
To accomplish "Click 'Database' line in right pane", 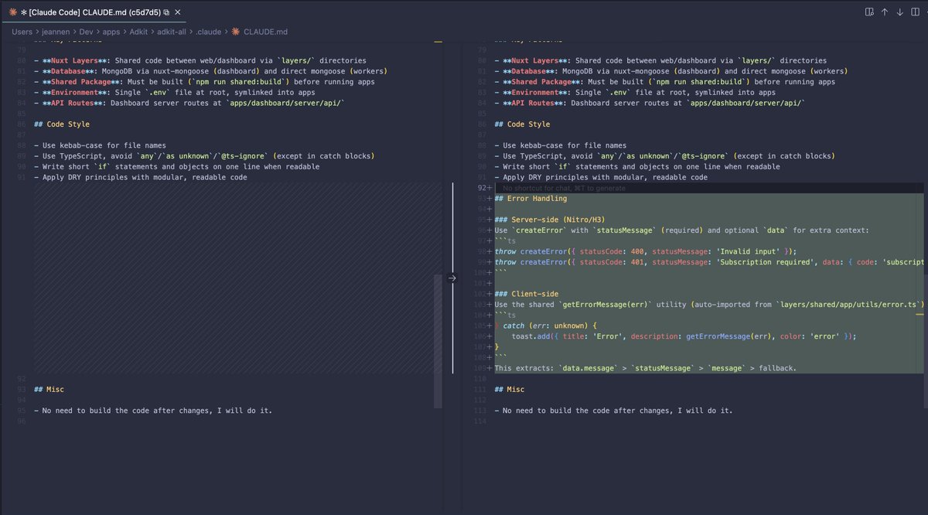I will 670,71.
